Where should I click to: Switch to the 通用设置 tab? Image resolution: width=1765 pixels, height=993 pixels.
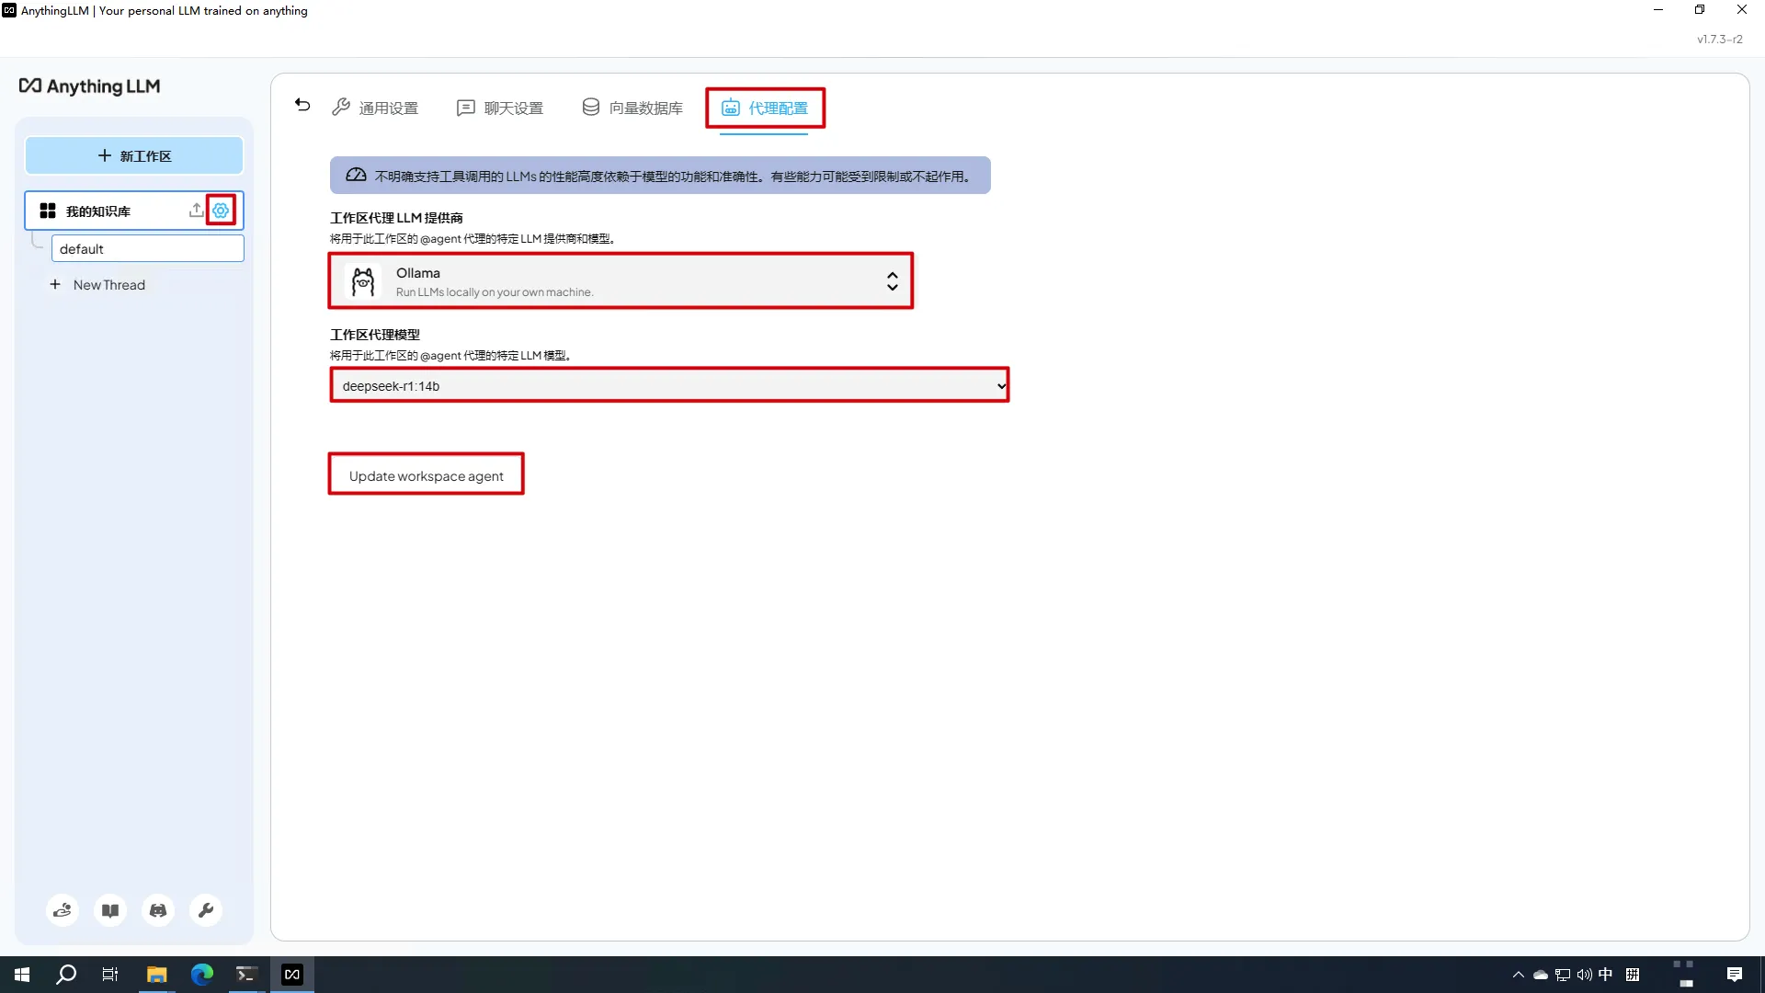tap(375, 108)
